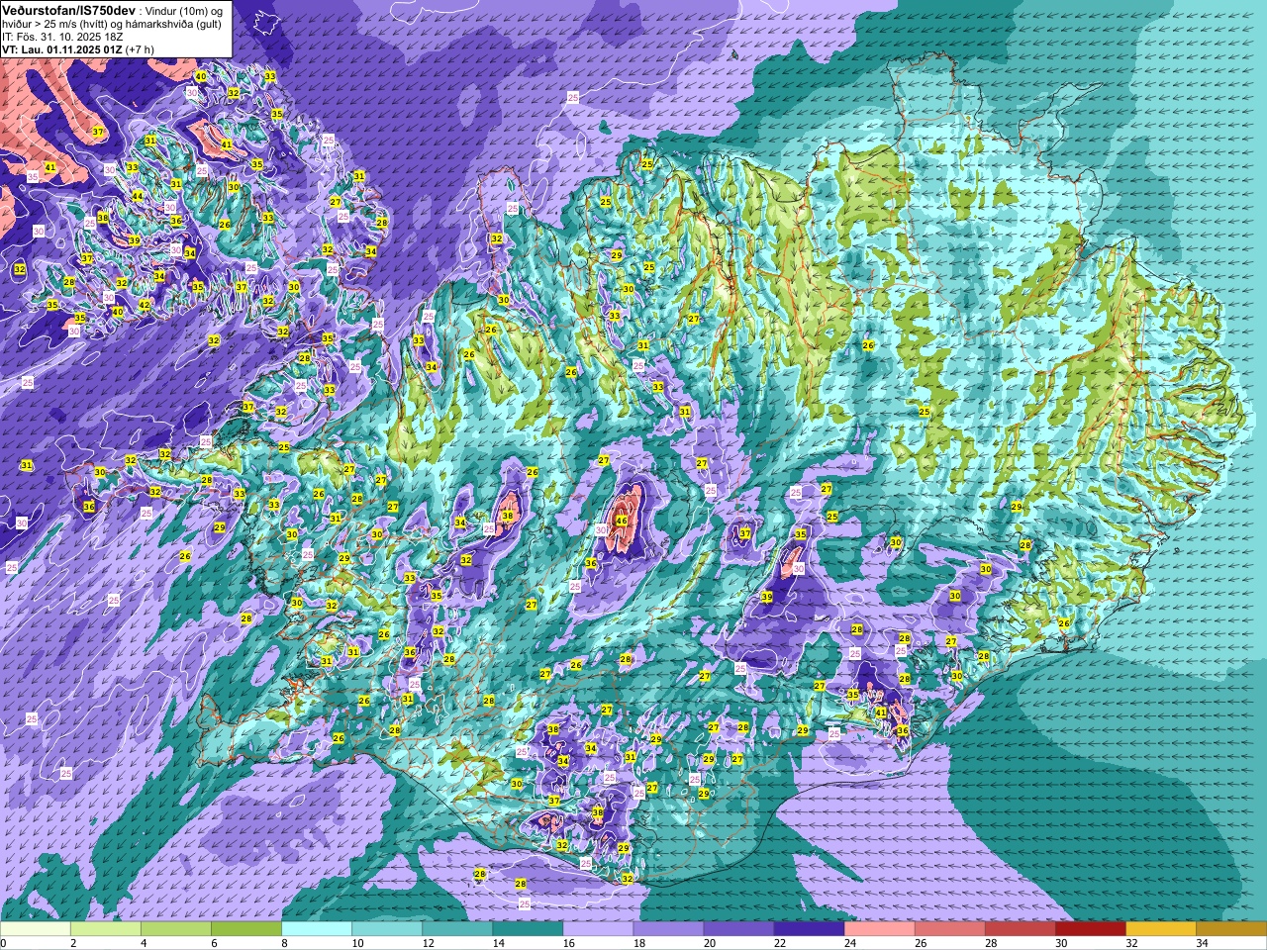Select the legend tick label 22
The height and width of the screenshot is (950, 1267).
pos(779,943)
